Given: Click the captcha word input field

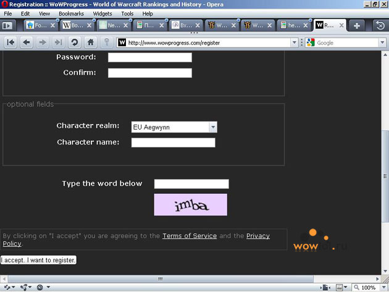Looking at the screenshot, I should coord(191,184).
